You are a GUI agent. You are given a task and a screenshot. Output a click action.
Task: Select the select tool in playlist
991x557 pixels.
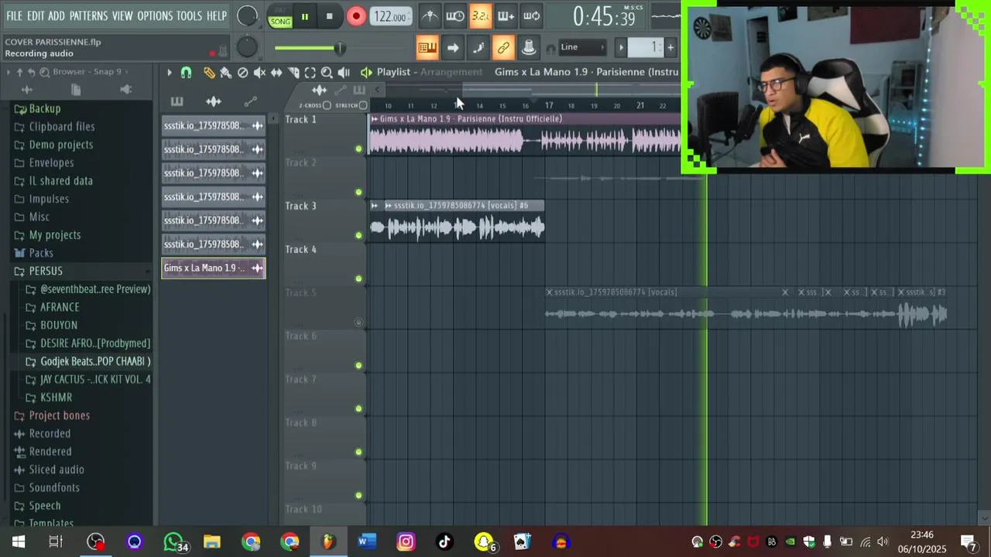coord(310,73)
